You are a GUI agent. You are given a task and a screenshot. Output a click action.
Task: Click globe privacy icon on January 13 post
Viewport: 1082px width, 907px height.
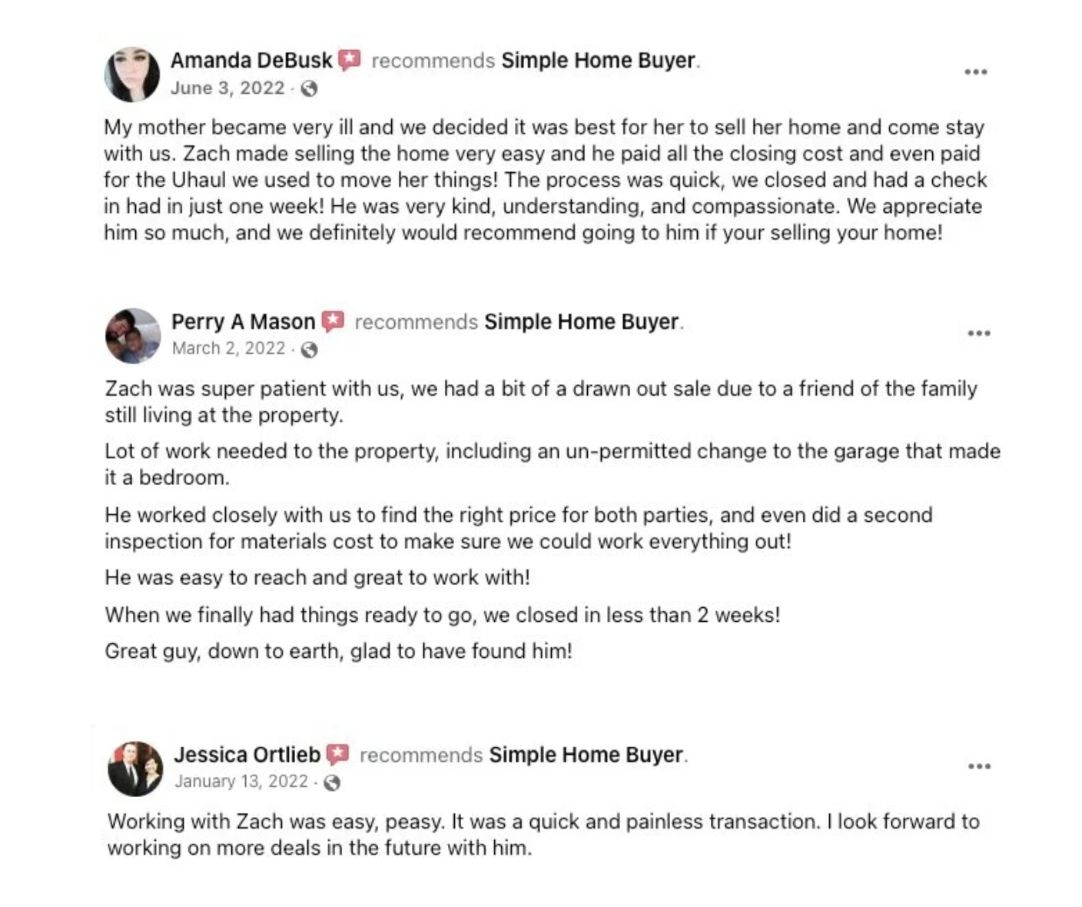pos(332,782)
